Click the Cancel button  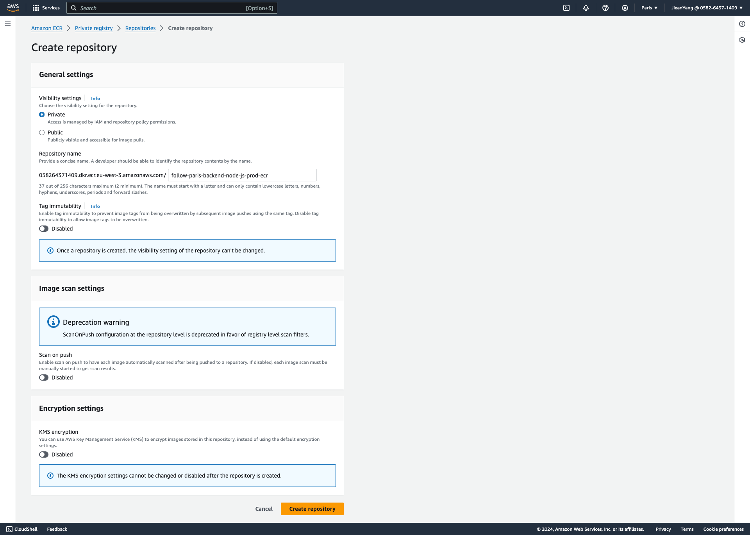[264, 509]
